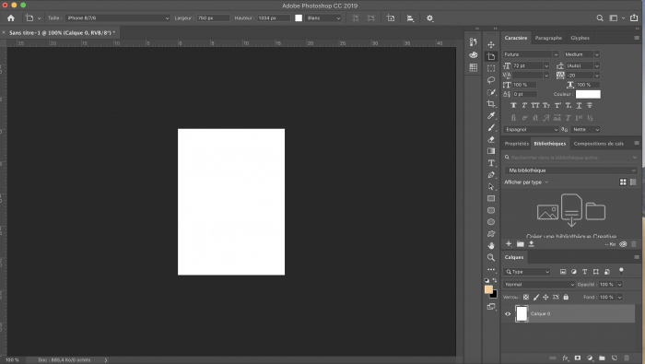Open the Swatches grid panel icon
The height and width of the screenshot is (364, 645).
coord(474,67)
